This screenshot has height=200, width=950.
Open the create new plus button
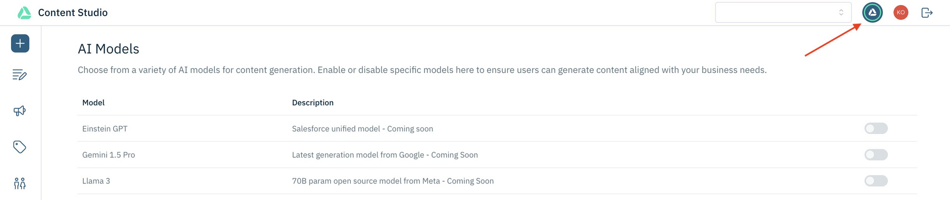tap(20, 43)
